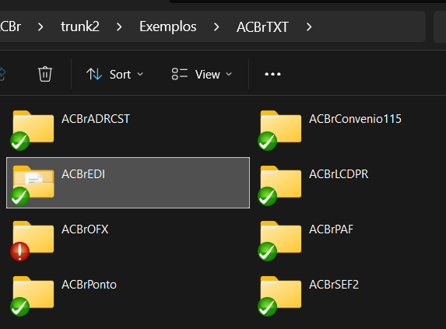The image size is (446, 329).
Task: Click the Delete trash can icon
Action: pyautogui.click(x=45, y=74)
